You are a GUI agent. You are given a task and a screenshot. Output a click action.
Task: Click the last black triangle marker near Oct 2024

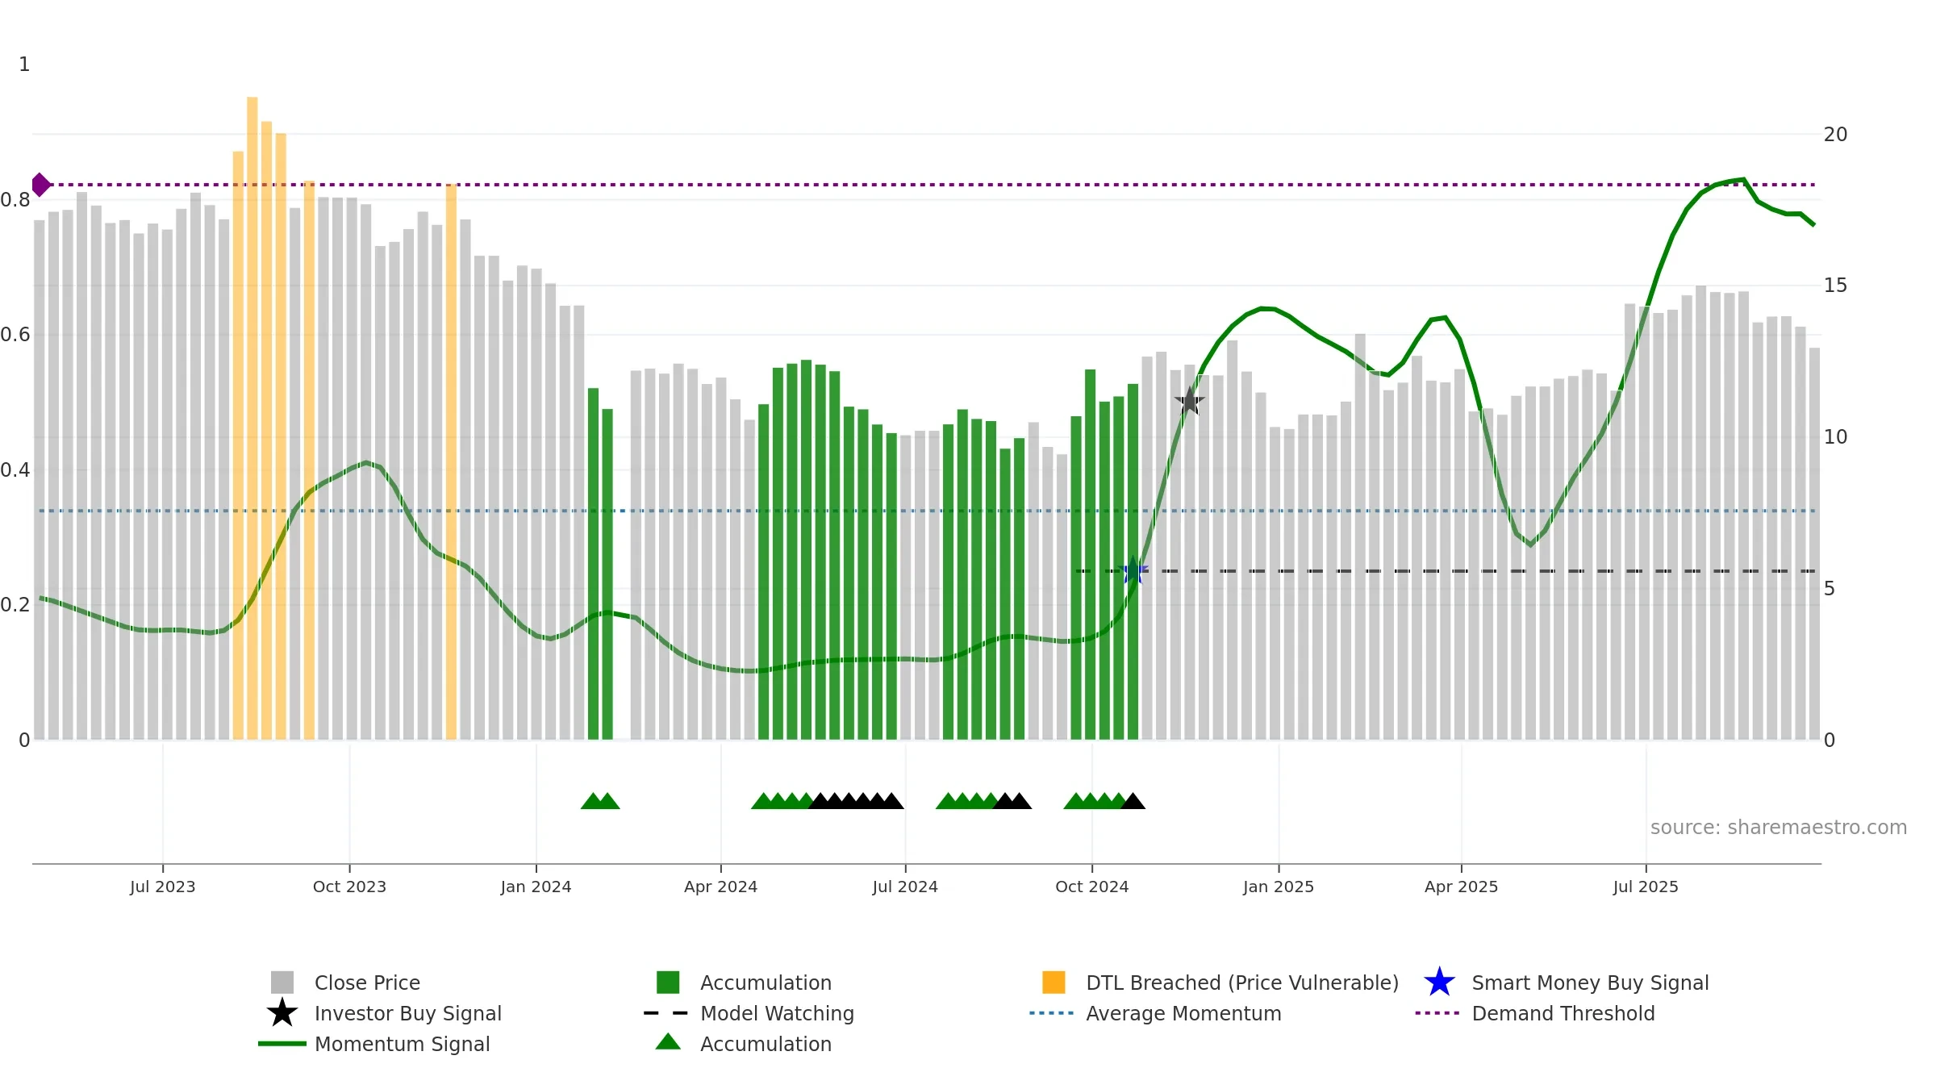(1133, 800)
